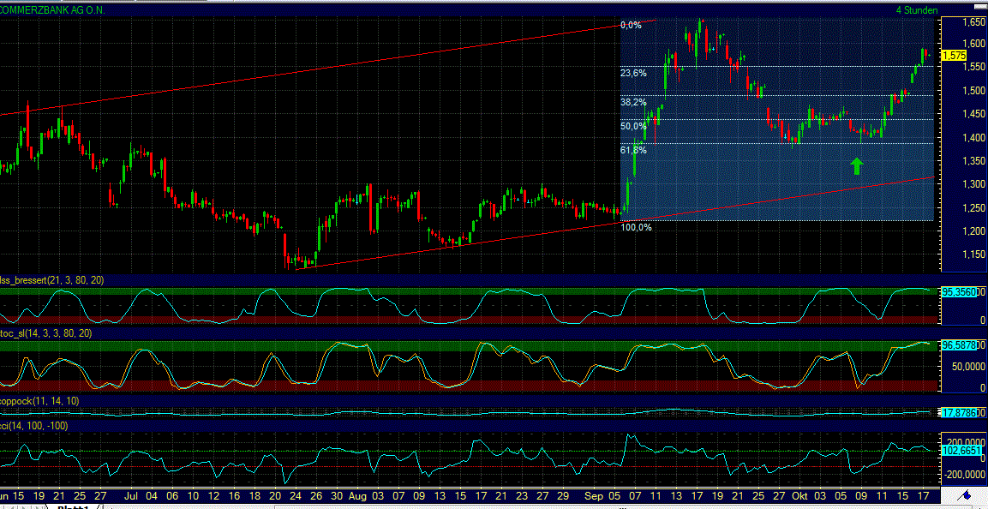
Task: Click the 23,6% Fibonacci retracement label
Action: (x=632, y=75)
